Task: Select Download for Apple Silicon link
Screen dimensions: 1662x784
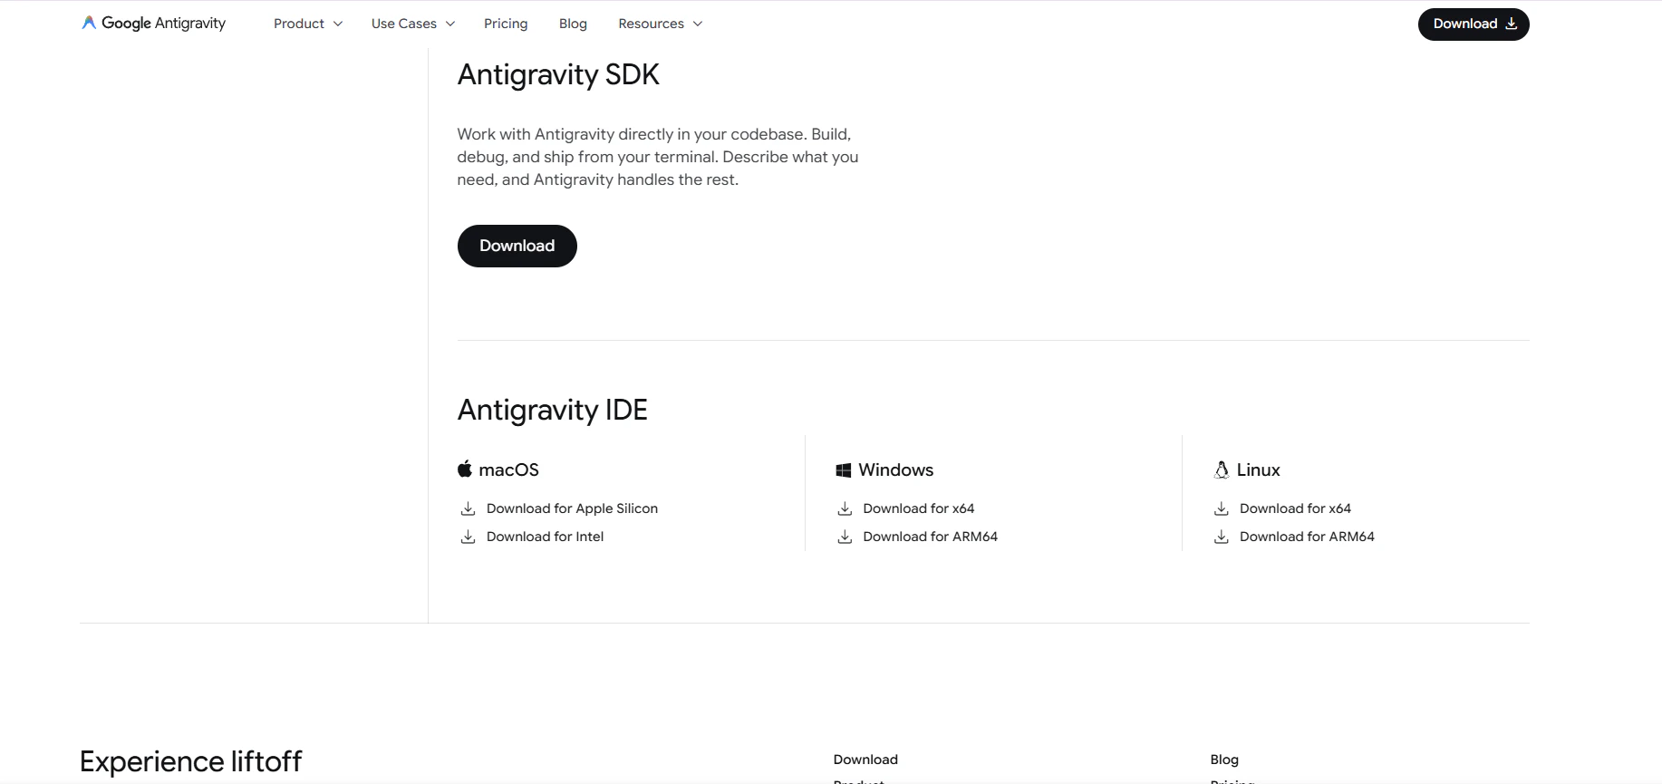Action: tap(572, 508)
